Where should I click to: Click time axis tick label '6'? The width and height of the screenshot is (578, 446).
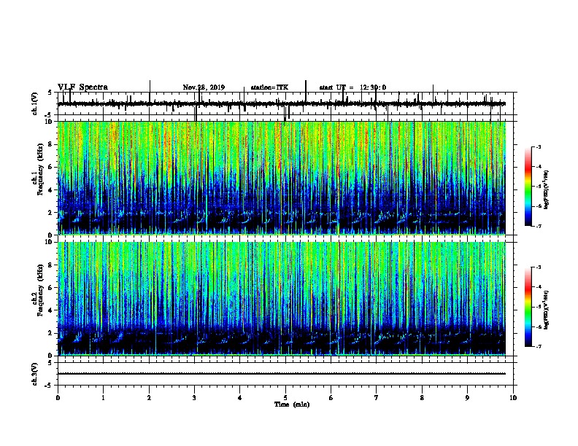[x=331, y=398]
